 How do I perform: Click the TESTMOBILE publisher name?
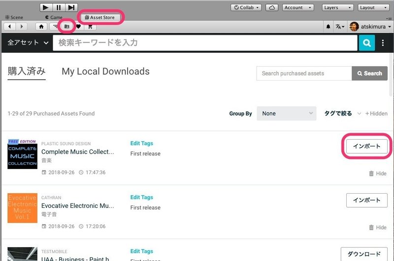[54, 252]
